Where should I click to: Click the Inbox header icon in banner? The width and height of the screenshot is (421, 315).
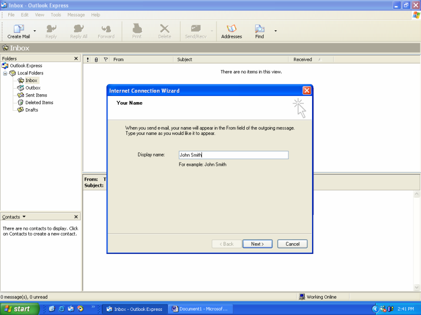[x=5, y=48]
